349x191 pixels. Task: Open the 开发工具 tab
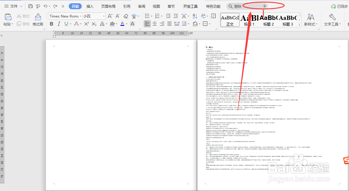click(190, 6)
